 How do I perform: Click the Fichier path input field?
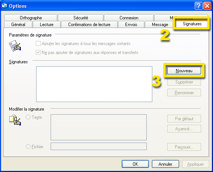(x=99, y=146)
